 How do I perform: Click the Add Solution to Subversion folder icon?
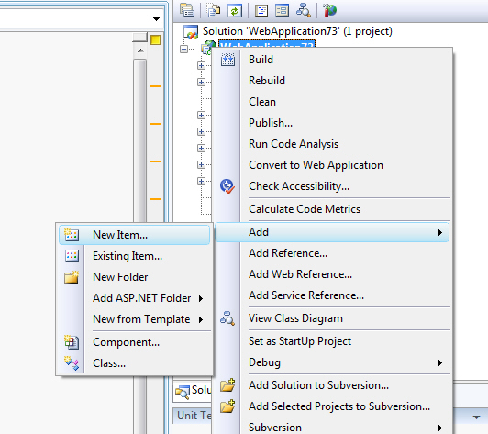point(227,385)
